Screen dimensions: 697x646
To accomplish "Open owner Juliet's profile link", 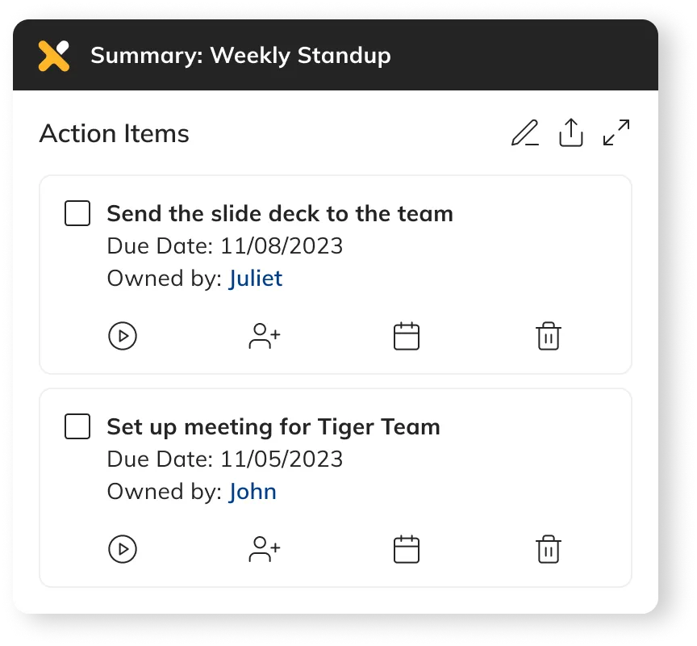I will point(255,279).
